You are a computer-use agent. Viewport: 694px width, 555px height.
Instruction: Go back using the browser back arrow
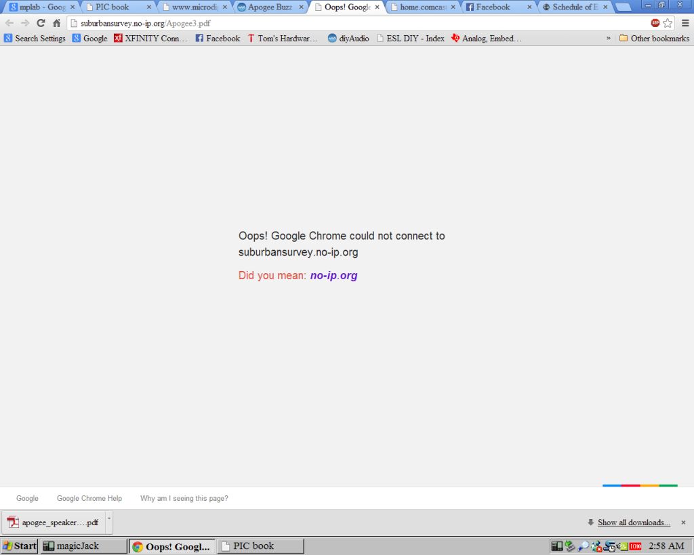click(9, 23)
